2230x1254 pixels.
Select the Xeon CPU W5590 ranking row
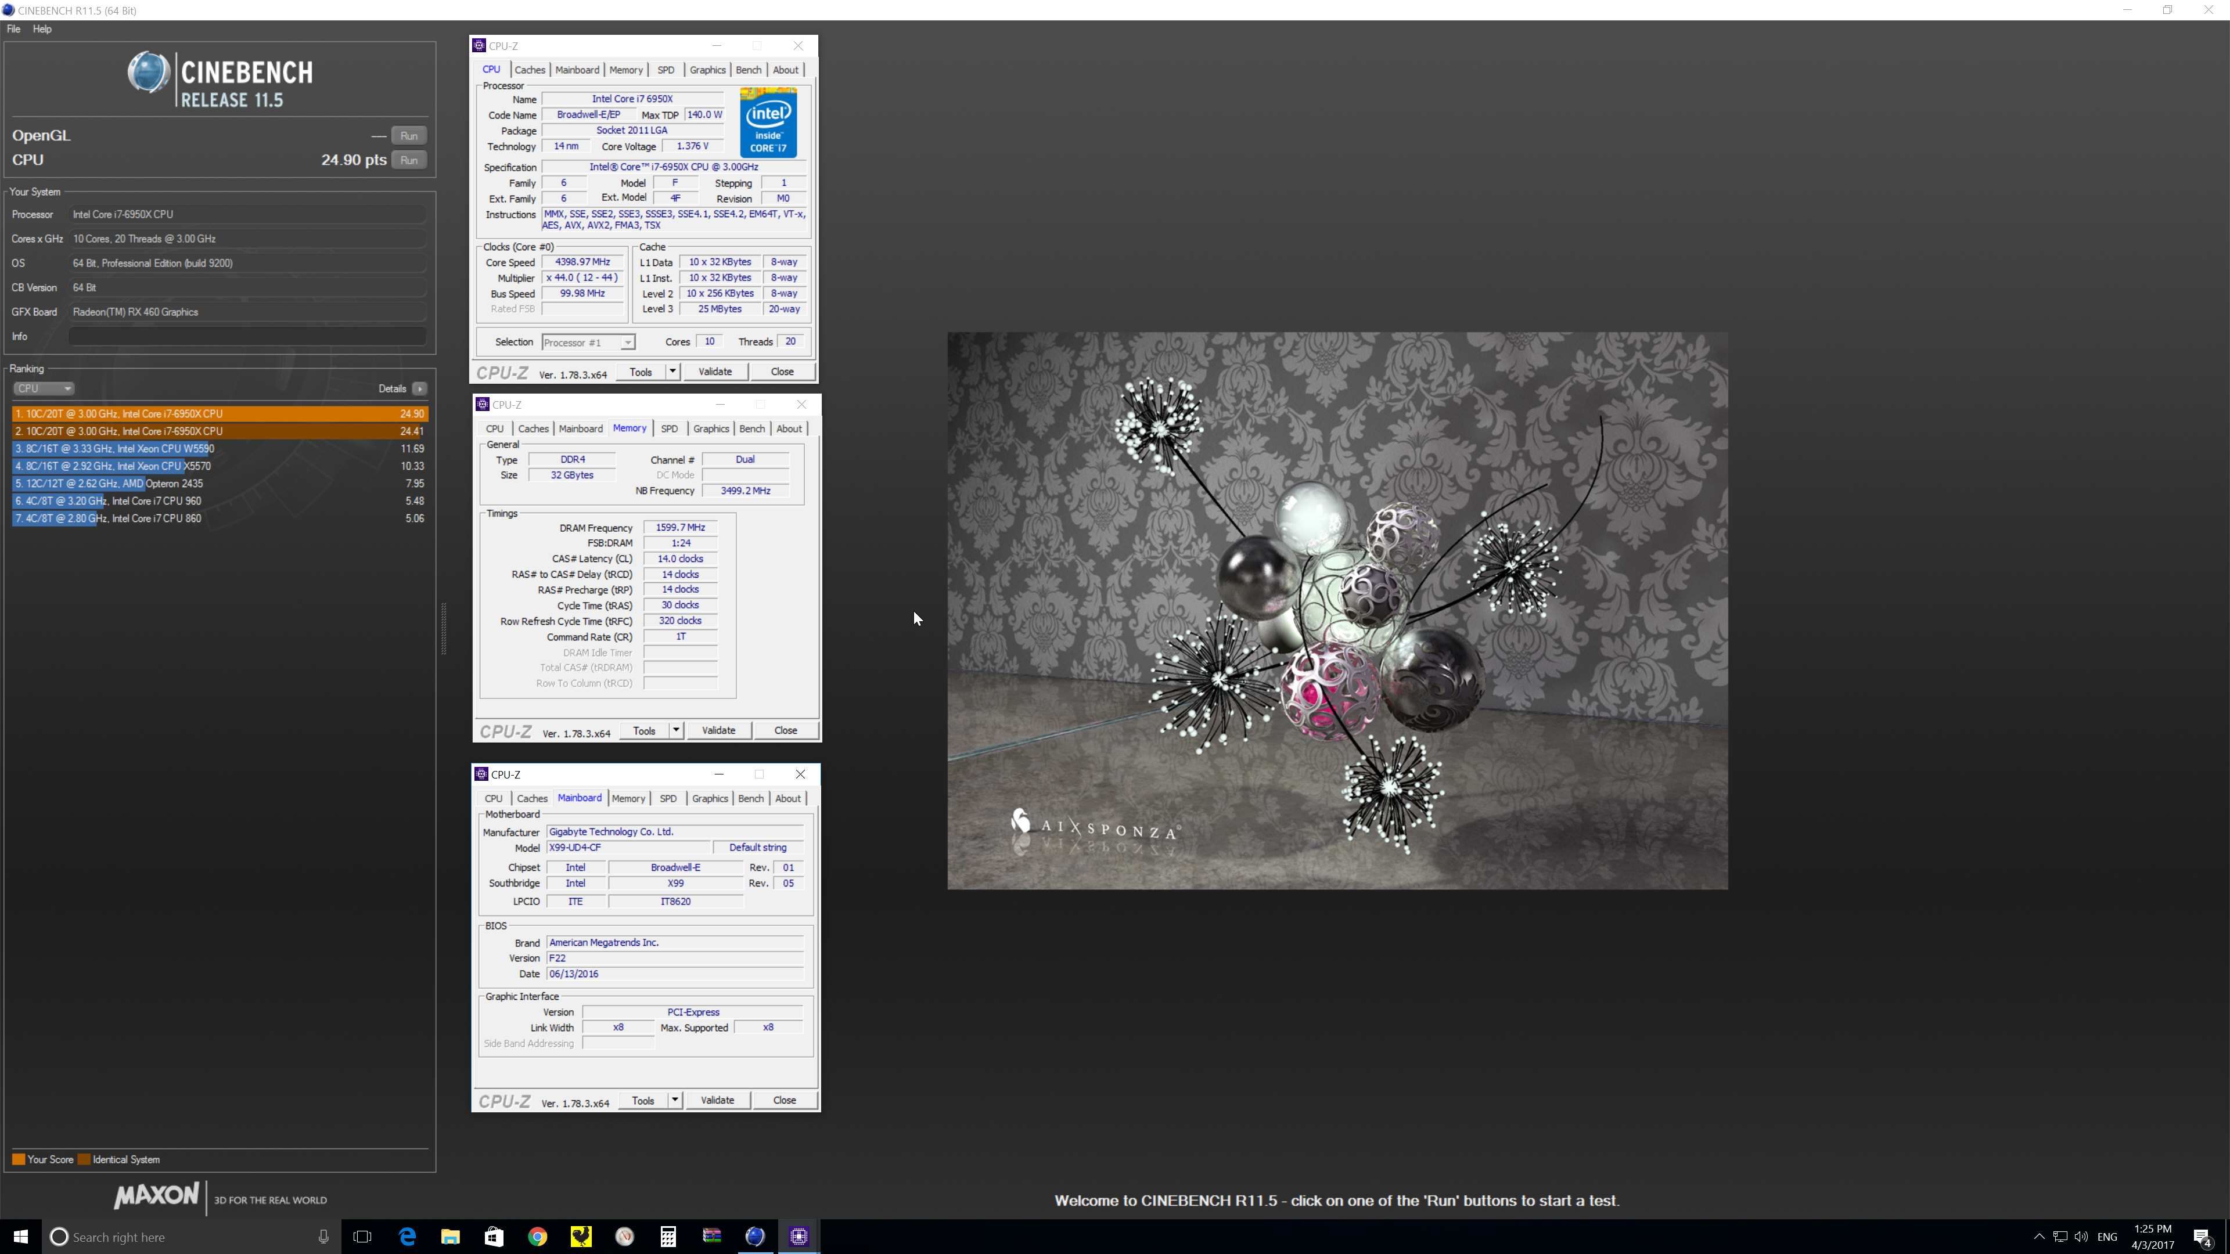tap(220, 448)
